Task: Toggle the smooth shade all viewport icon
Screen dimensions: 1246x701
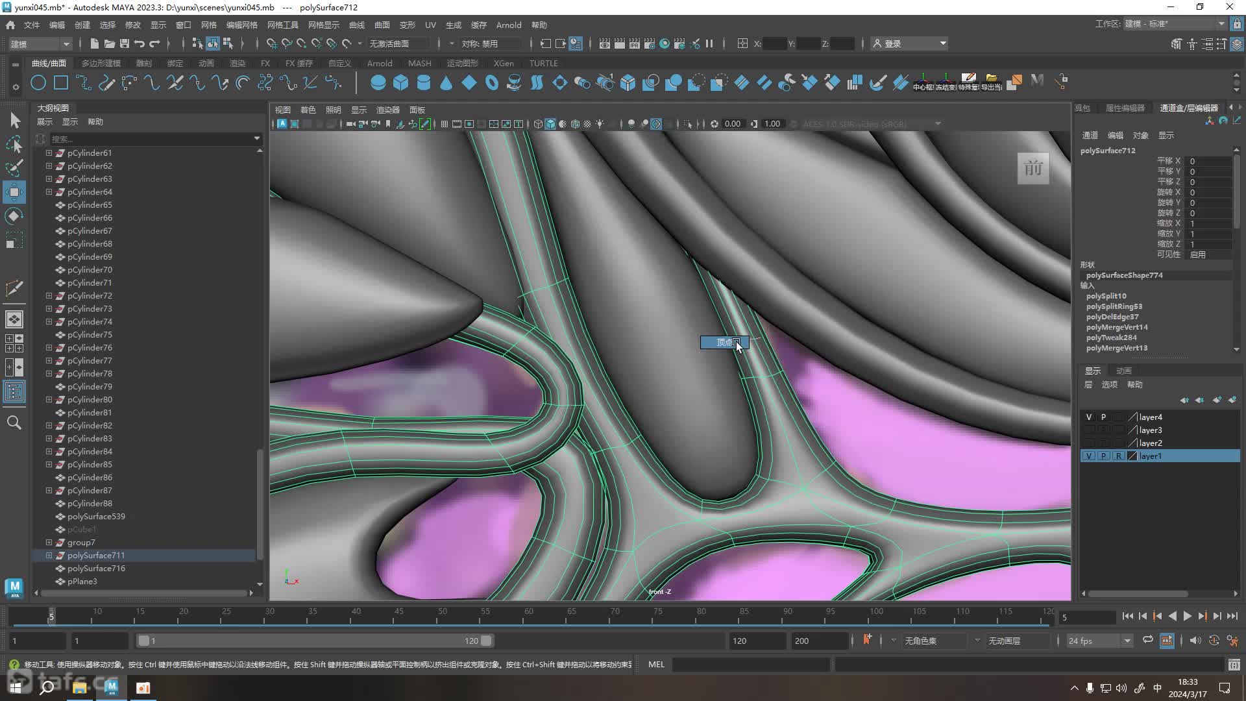Action: coord(550,124)
